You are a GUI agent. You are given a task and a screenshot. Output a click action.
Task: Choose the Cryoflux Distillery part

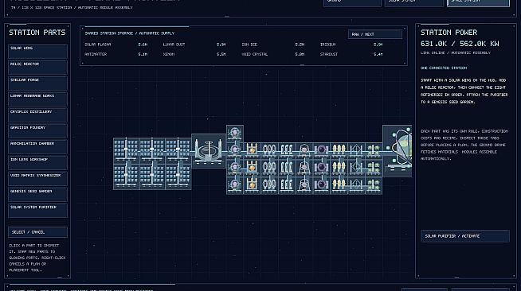[x=37, y=115]
